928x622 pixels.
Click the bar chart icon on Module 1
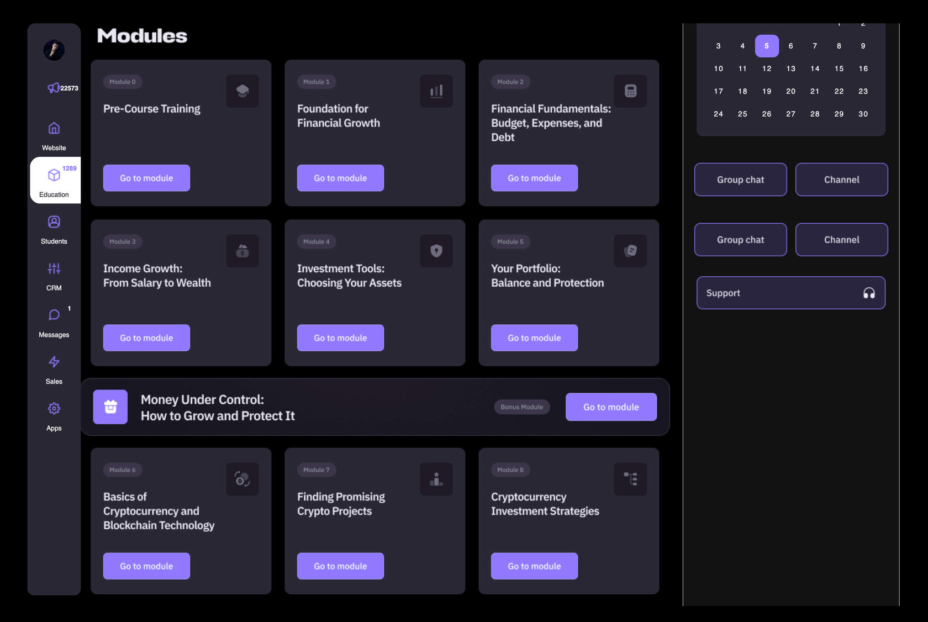pos(436,91)
